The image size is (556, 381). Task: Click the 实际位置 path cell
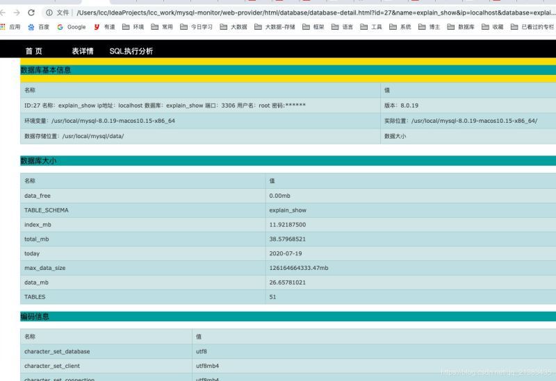468,121
